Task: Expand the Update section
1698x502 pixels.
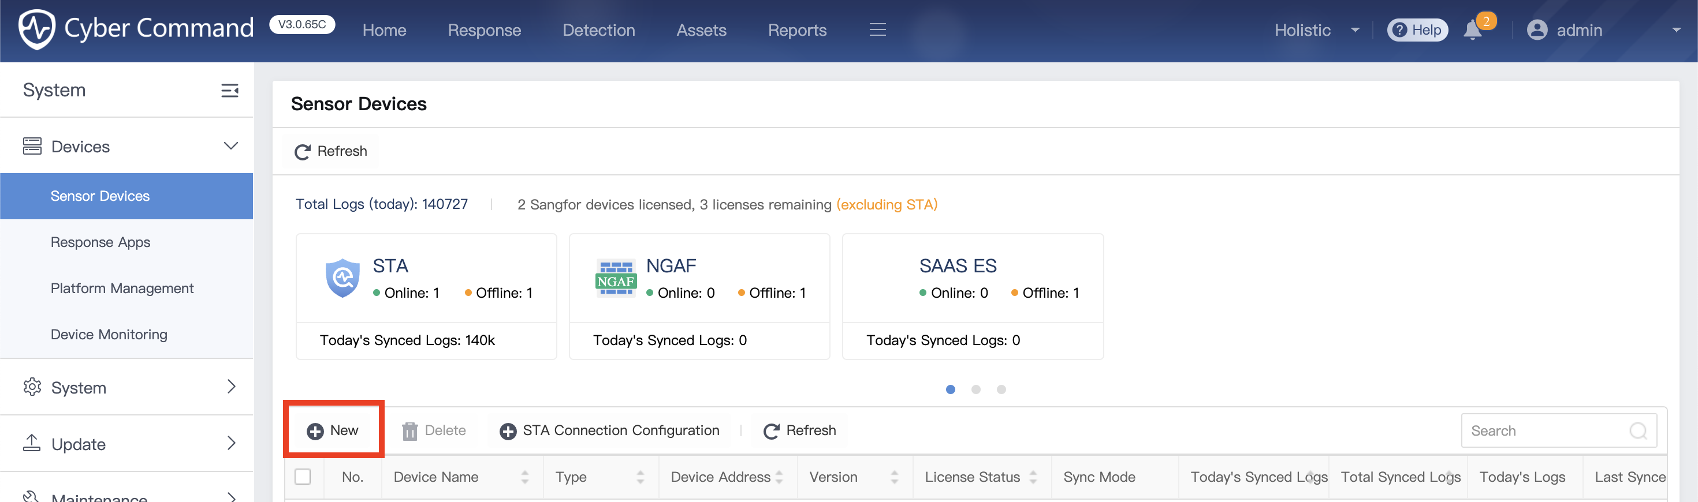Action: pyautogui.click(x=232, y=443)
